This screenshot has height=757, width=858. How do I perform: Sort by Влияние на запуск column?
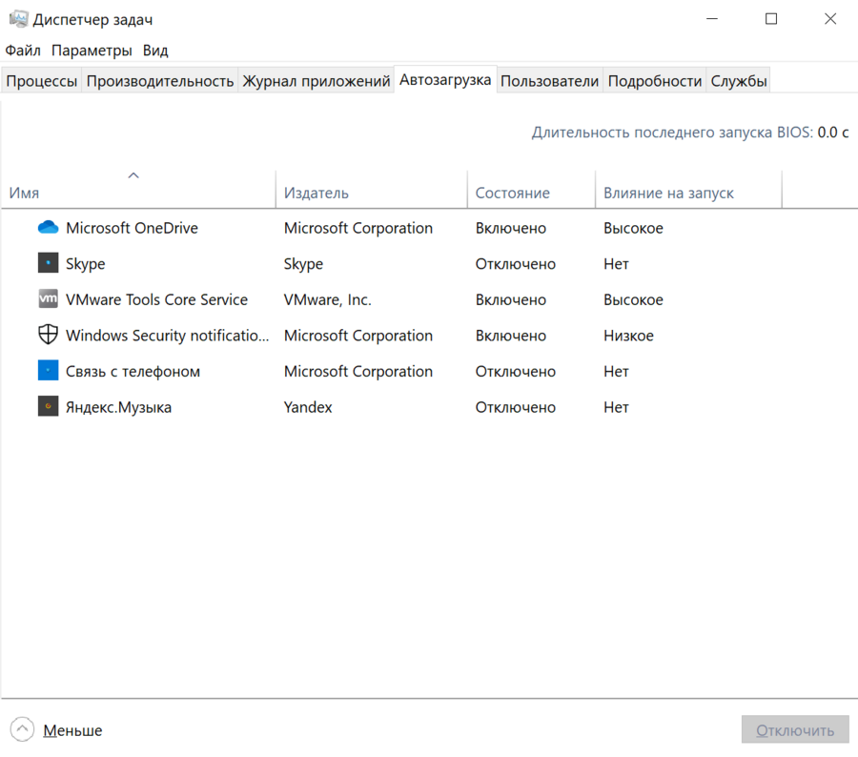click(668, 193)
